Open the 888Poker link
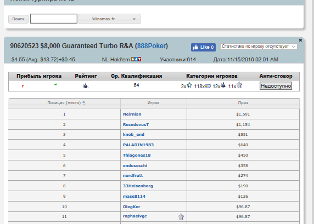 [x=152, y=46]
